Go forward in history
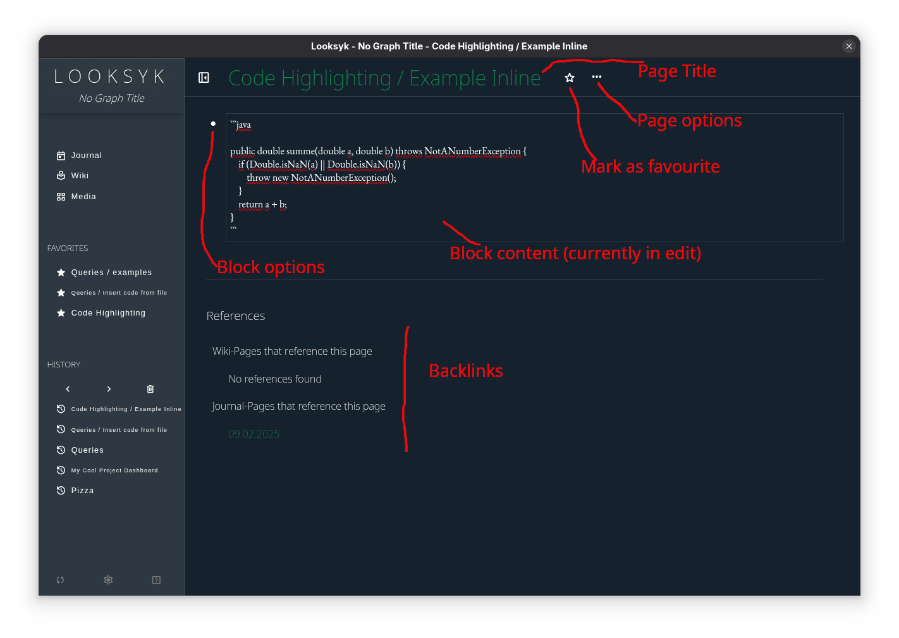The width and height of the screenshot is (899, 638). (109, 389)
